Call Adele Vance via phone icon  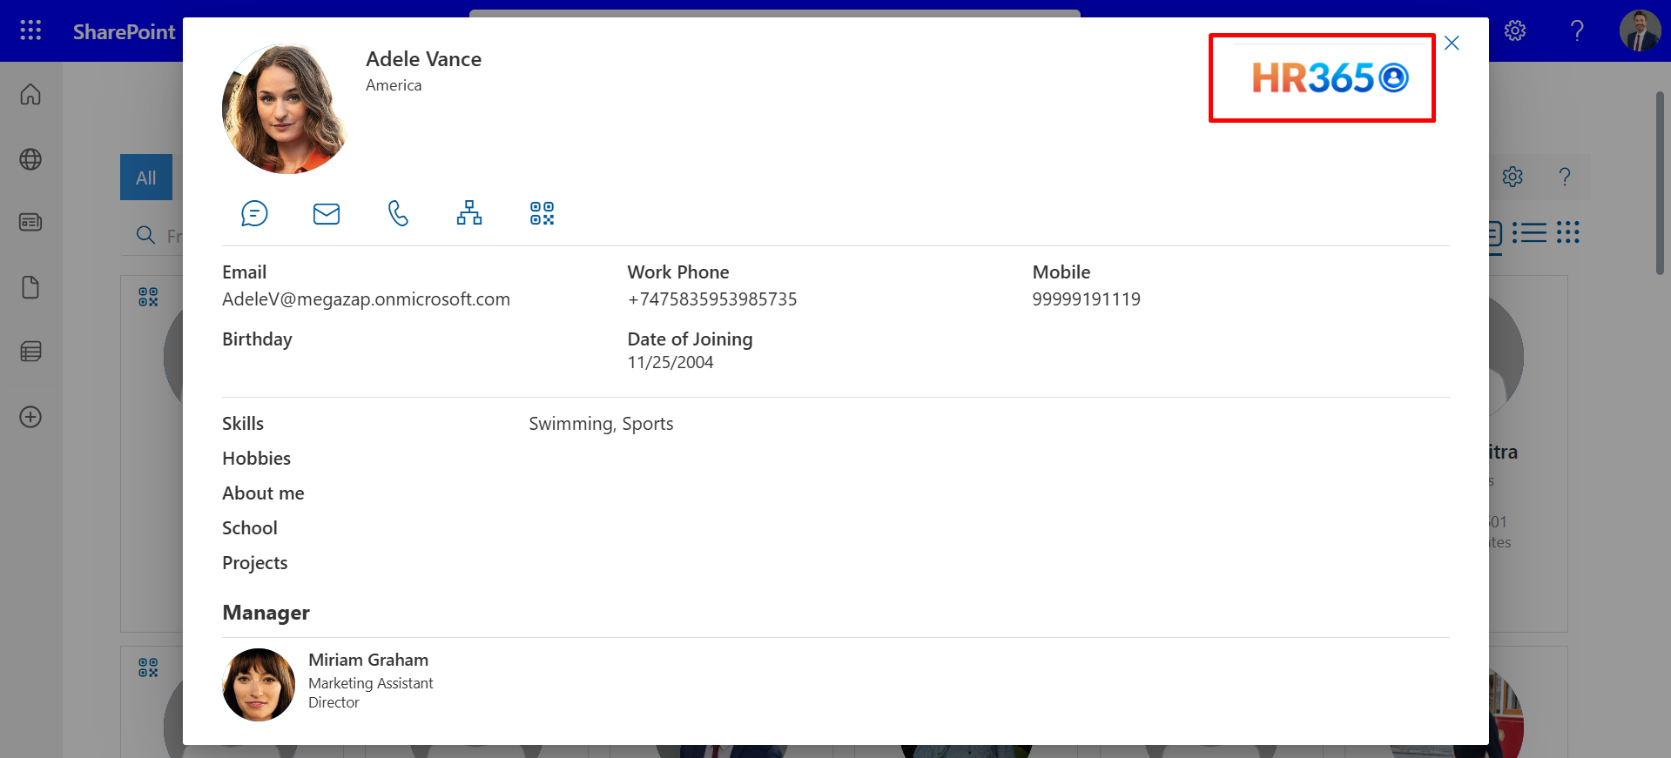pyautogui.click(x=398, y=213)
